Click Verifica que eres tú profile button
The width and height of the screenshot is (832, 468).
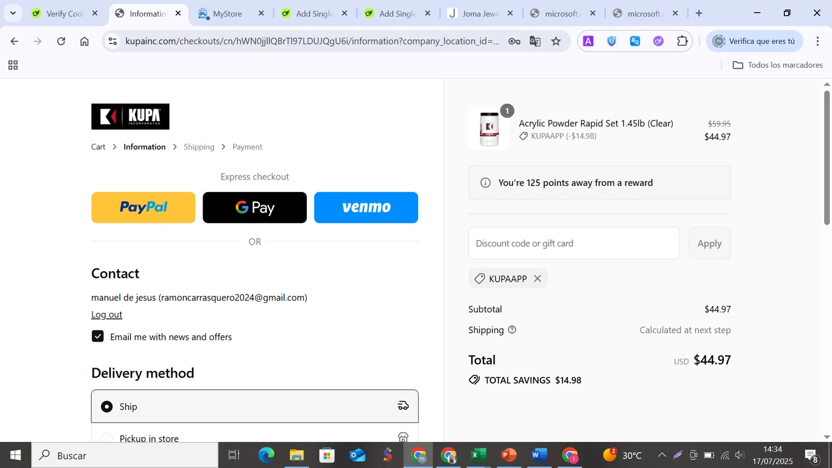coord(754,41)
